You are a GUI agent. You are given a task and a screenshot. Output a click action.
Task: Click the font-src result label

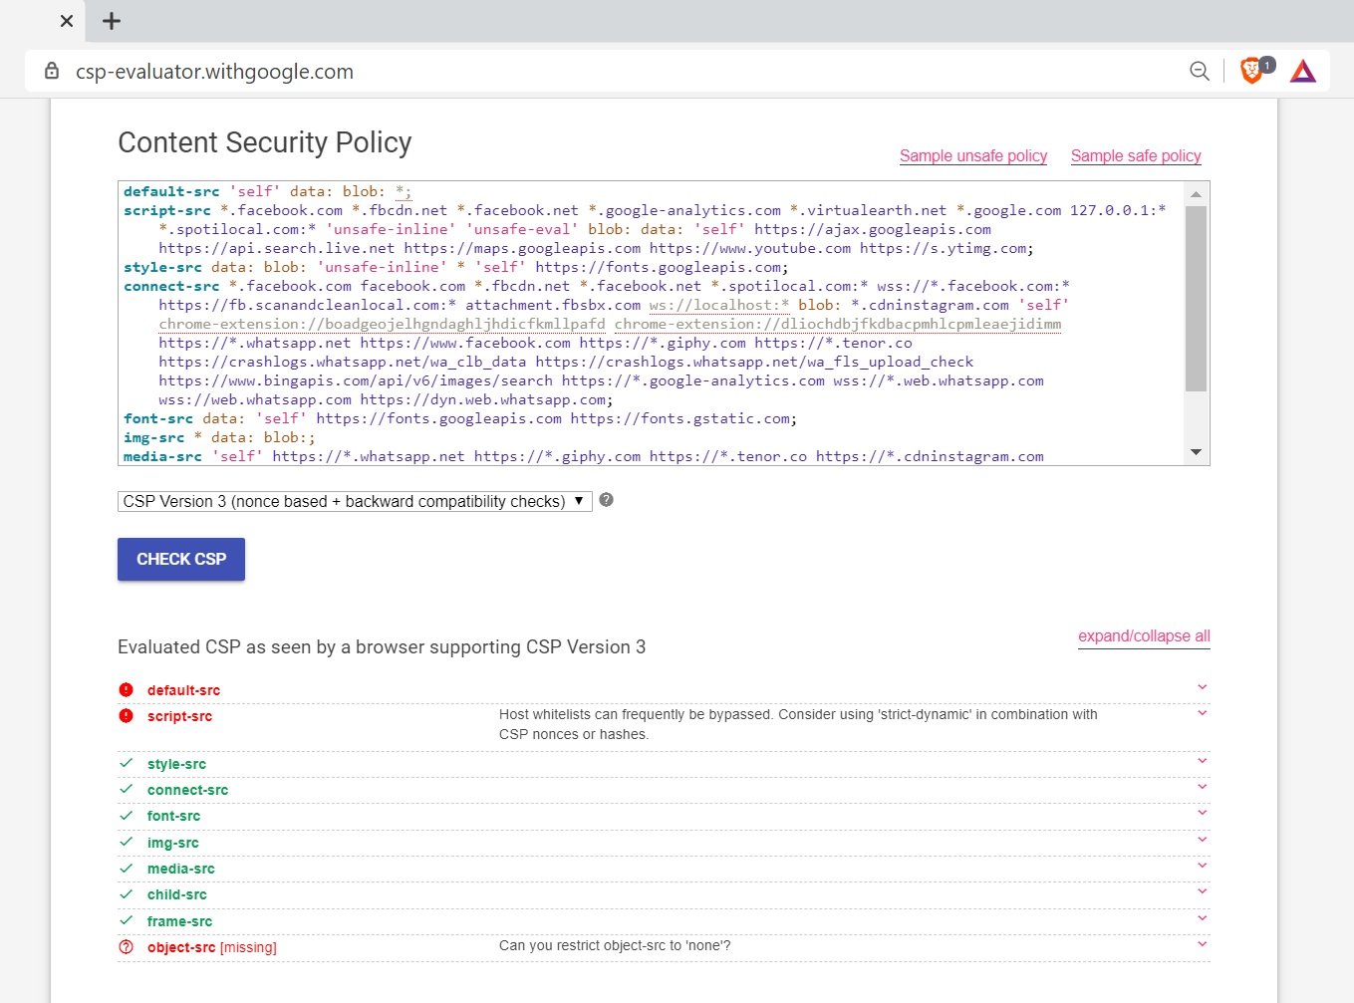point(173,816)
